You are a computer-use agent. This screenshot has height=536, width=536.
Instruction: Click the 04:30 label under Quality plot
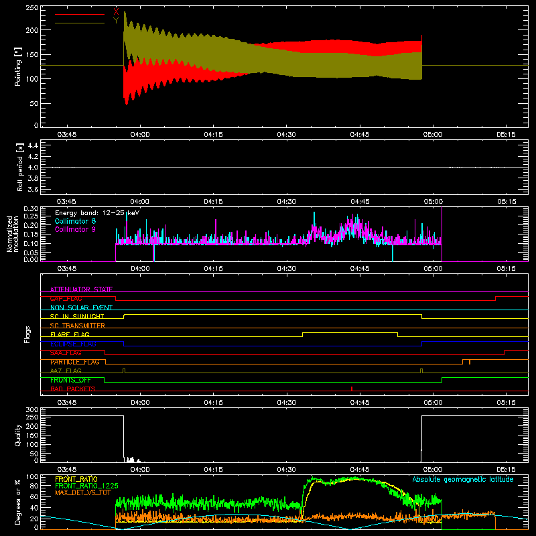[x=287, y=470]
